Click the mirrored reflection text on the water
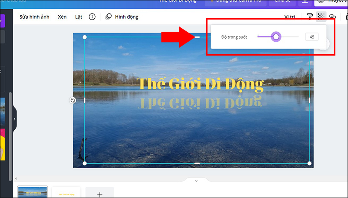Viewport: 348px width, 198px height. 200,102
